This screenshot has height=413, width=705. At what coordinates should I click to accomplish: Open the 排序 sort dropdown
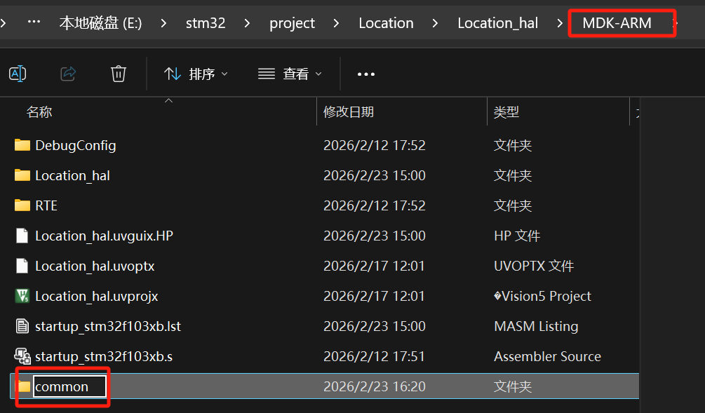(196, 74)
